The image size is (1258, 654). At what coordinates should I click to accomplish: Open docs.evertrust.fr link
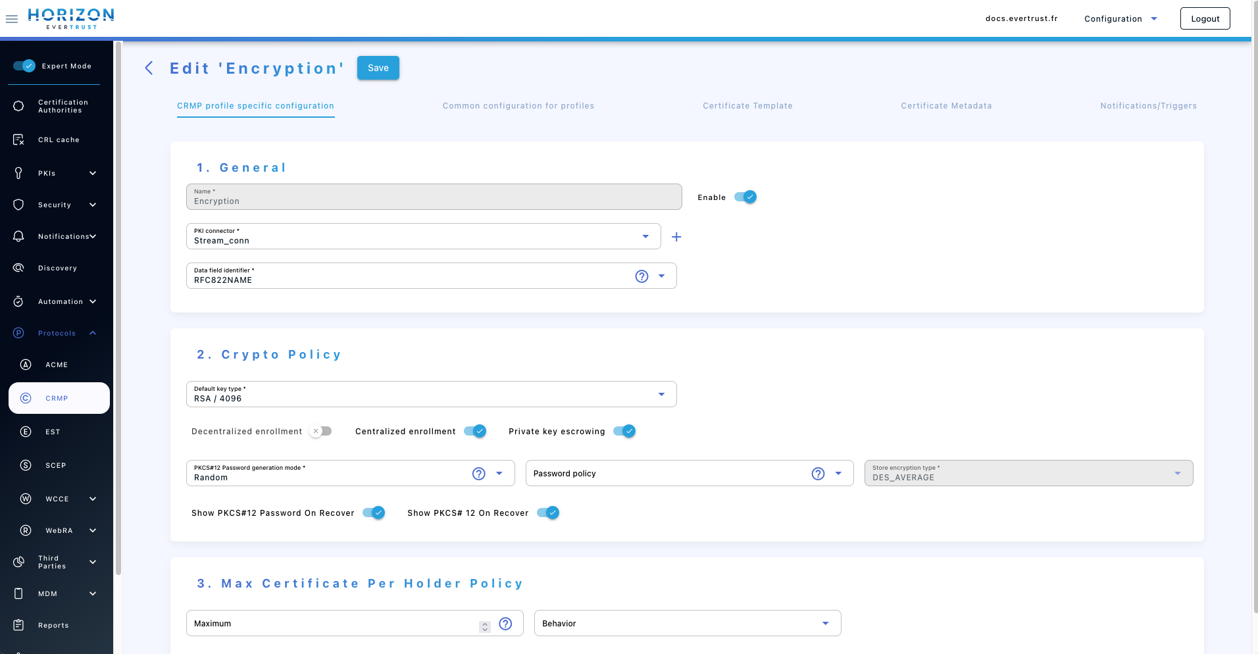click(1021, 18)
